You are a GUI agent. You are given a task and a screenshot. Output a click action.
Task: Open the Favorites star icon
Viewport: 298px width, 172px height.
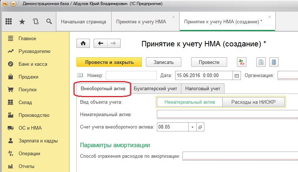[x=22, y=22]
